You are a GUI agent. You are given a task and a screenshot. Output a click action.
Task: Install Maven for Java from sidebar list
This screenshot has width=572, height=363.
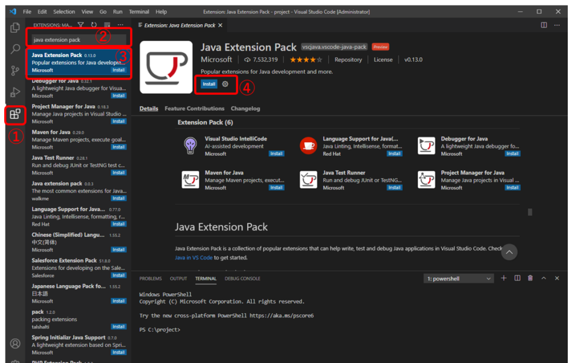119,147
